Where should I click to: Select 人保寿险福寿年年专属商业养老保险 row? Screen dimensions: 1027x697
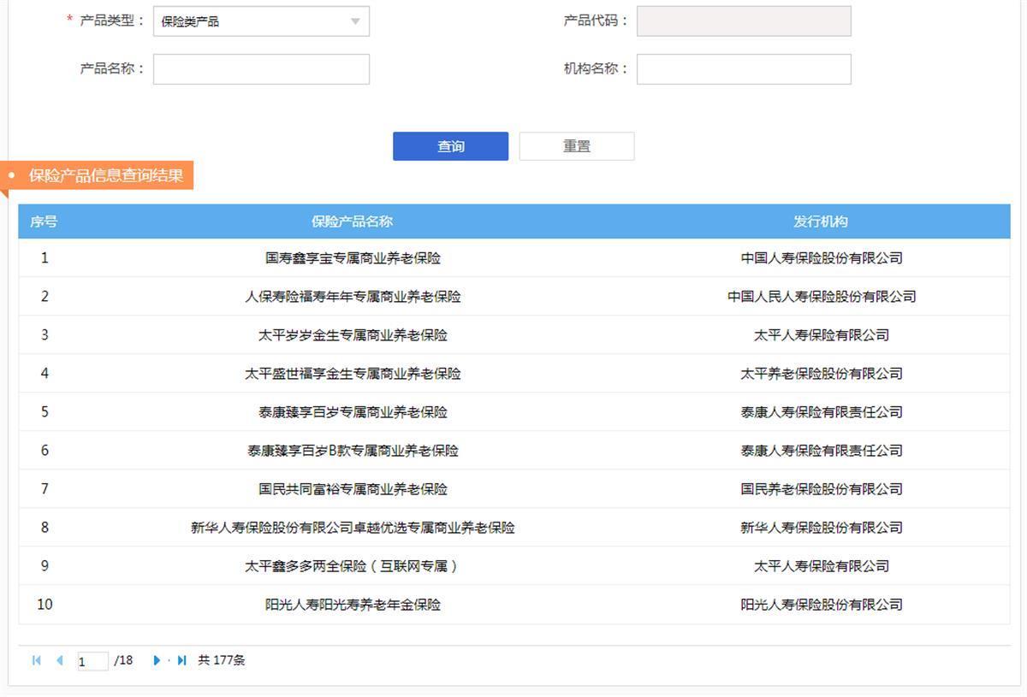[352, 297]
